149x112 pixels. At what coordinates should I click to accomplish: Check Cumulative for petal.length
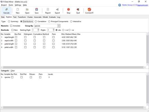pyautogui.click(x=35, y=44)
